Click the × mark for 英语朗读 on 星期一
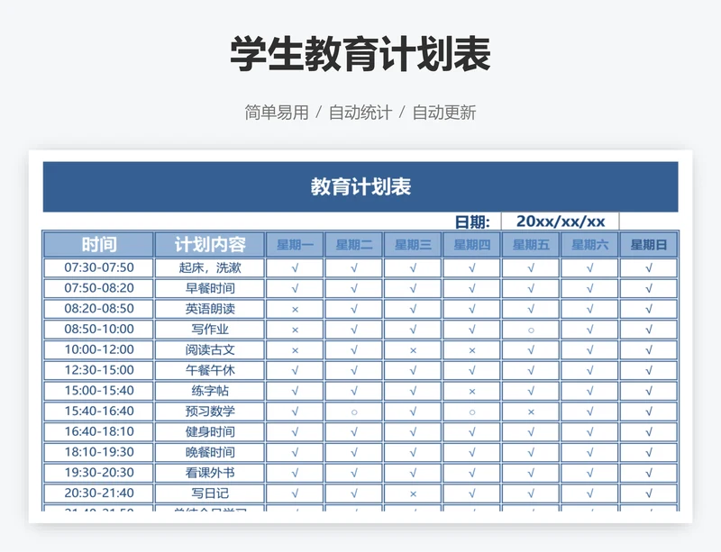 (296, 310)
